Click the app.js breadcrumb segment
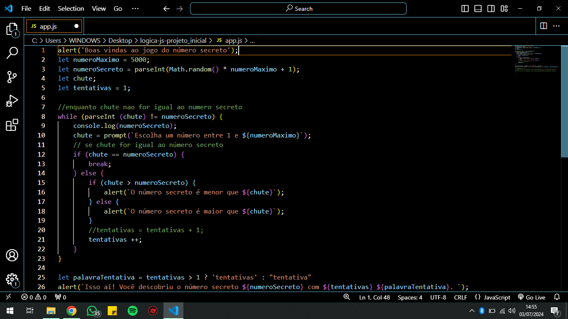This screenshot has height=319, width=568. [x=230, y=41]
